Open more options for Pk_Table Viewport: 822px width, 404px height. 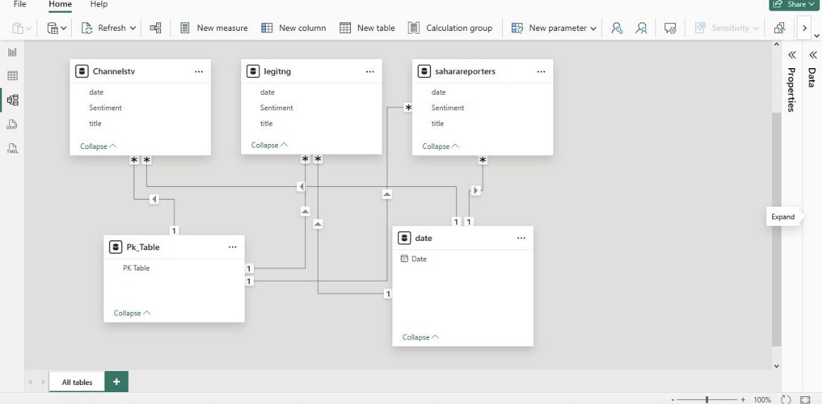[x=233, y=247]
